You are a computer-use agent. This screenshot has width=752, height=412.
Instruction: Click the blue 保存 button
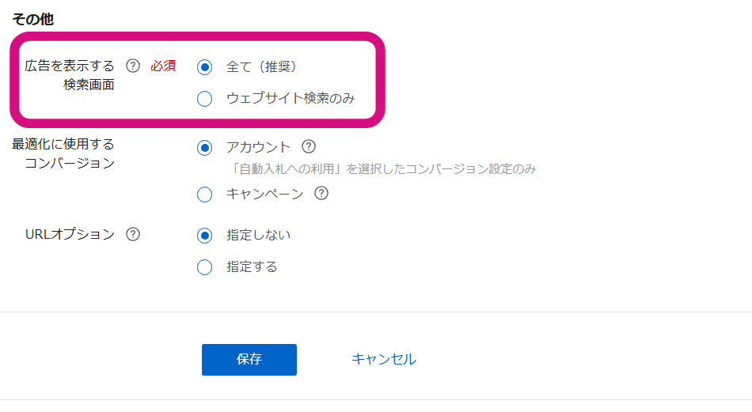(249, 359)
